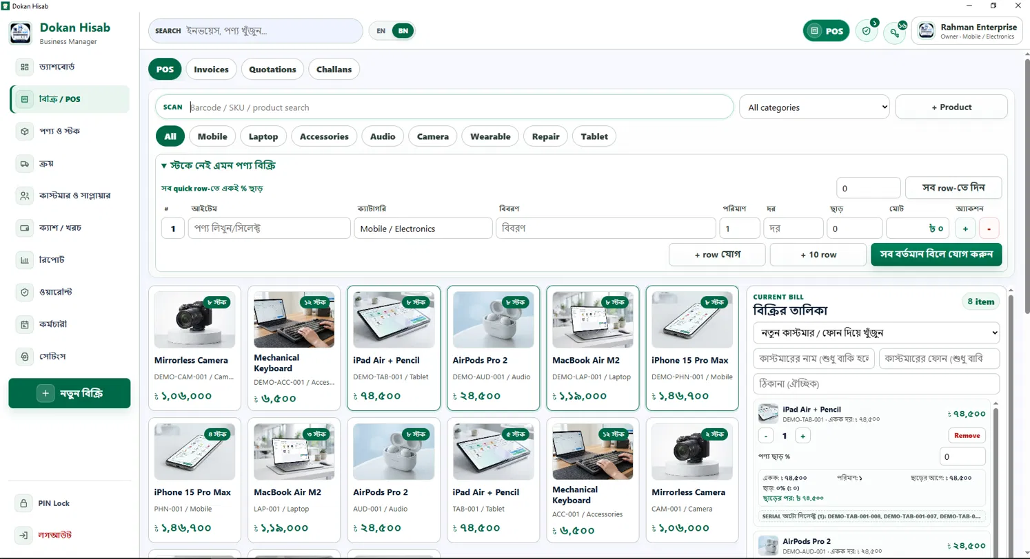This screenshot has height=559, width=1030.
Task: Focus customer name field in bill
Action: pyautogui.click(x=814, y=359)
